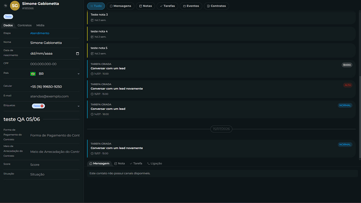Switch to the Contratos tab in the sidebar

(24, 25)
